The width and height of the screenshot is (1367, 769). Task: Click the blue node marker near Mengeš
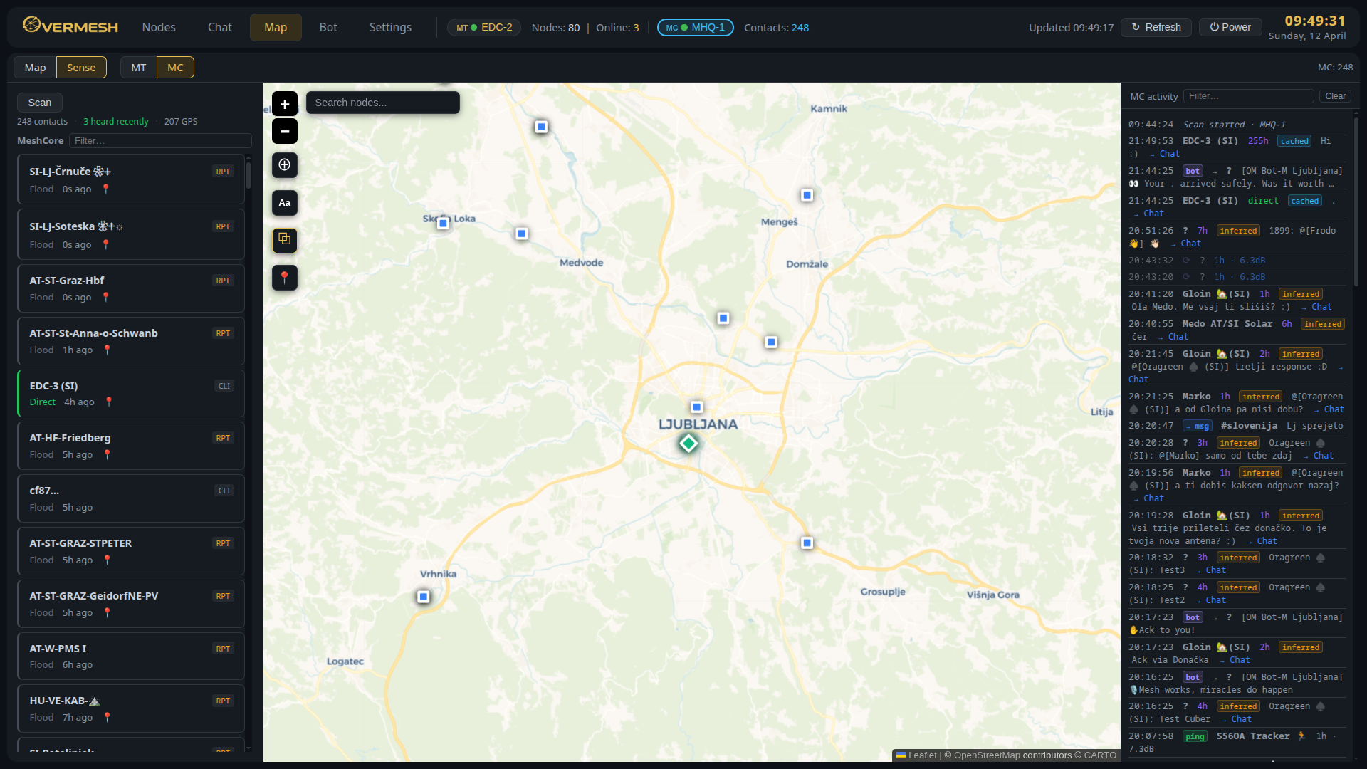(x=807, y=195)
